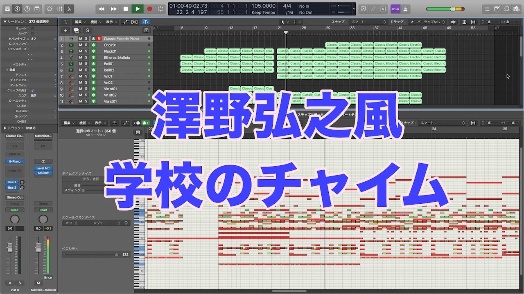This screenshot has height=294, width=524.
Task: Open the Editors scissors button
Action: [x=69, y=9]
